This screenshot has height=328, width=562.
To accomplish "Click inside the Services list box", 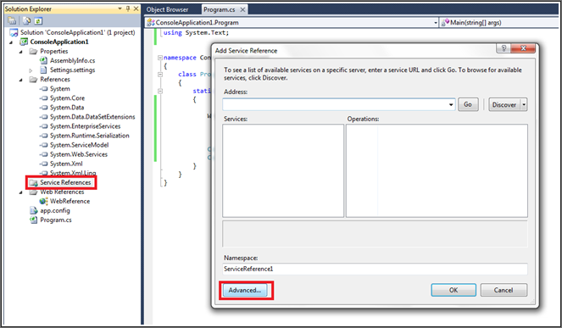I will pos(283,170).
